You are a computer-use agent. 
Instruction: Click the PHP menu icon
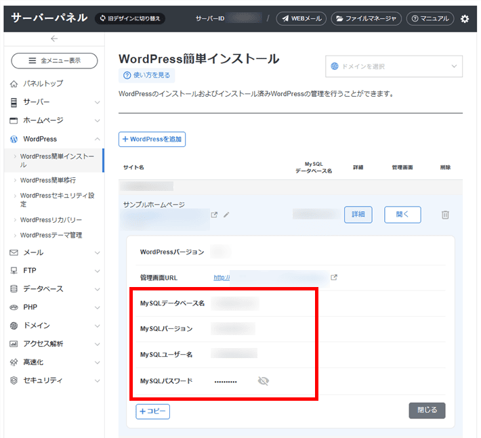(x=14, y=307)
